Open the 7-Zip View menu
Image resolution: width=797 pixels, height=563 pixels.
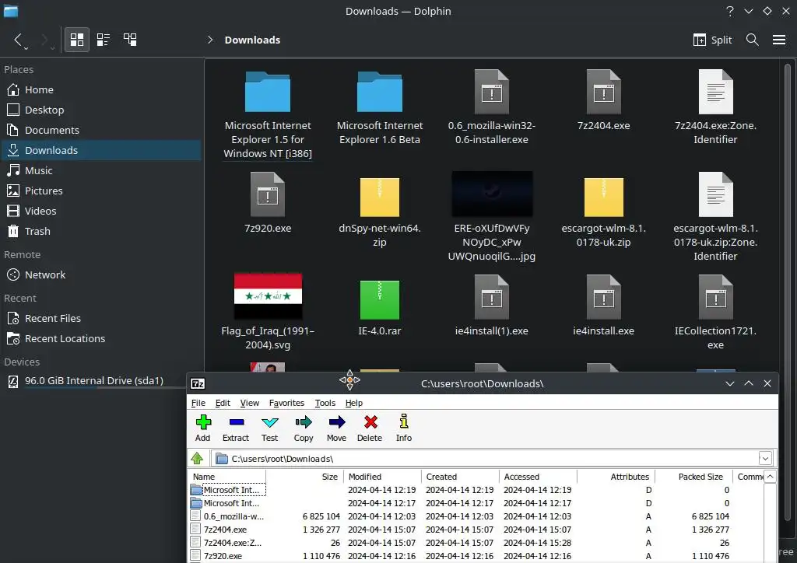(250, 403)
